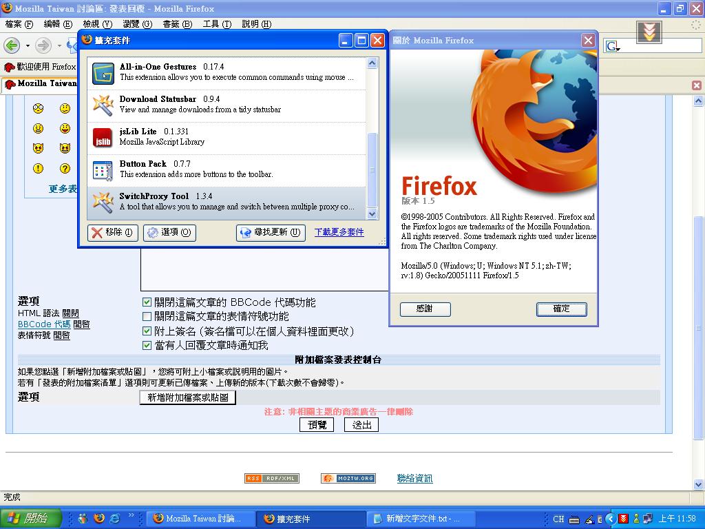The height and width of the screenshot is (529, 705).
Task: Switch to 擴充套件 taskbar window
Action: click(x=311, y=519)
